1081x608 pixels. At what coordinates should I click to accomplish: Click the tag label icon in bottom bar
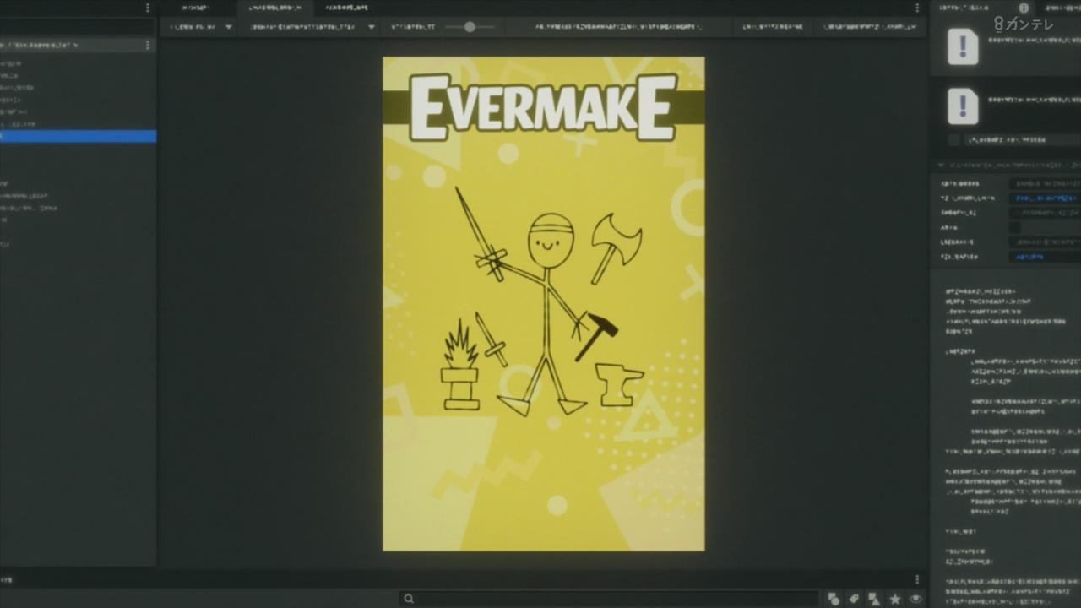tap(854, 599)
